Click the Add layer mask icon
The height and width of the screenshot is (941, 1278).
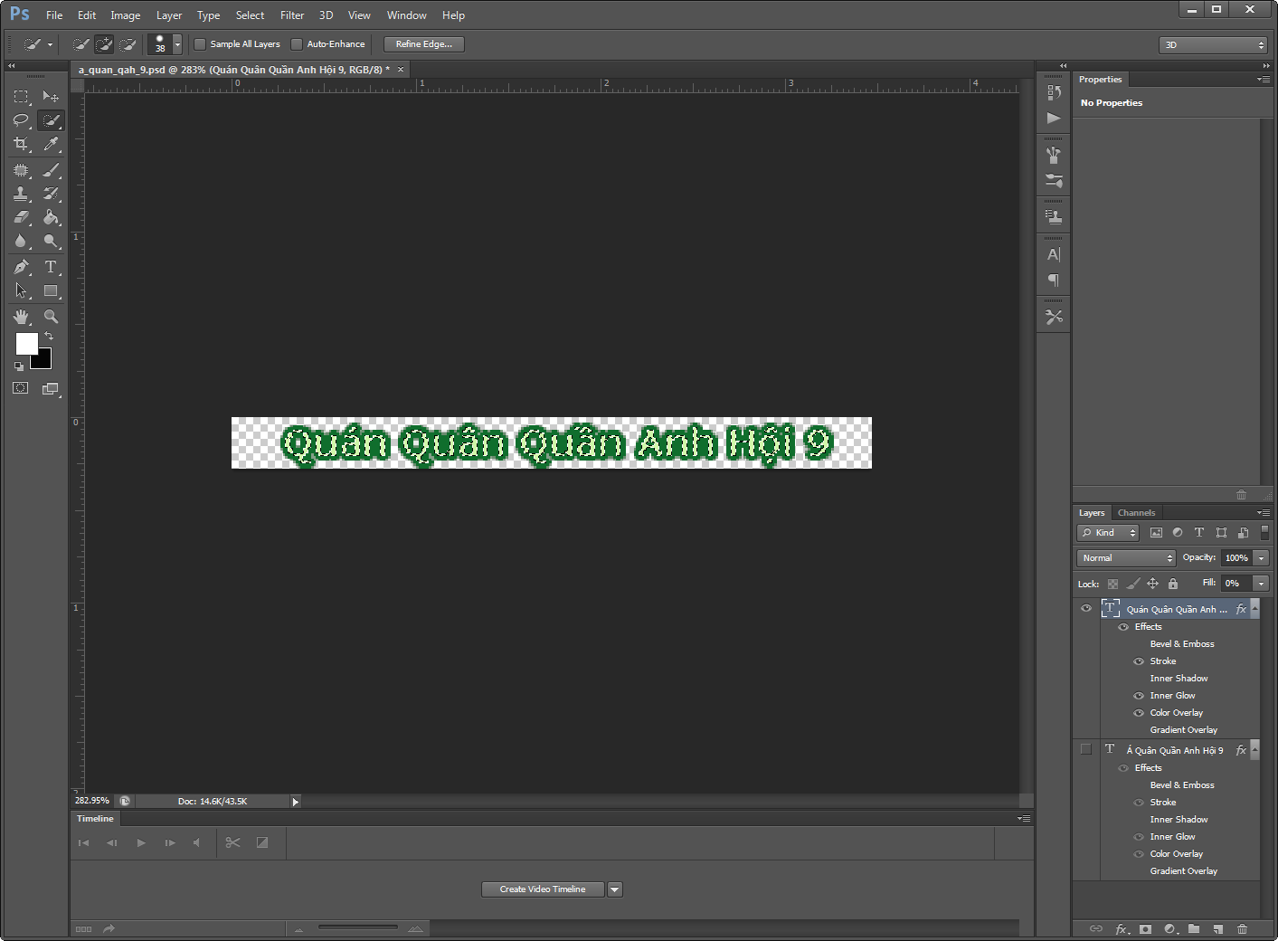pos(1145,929)
